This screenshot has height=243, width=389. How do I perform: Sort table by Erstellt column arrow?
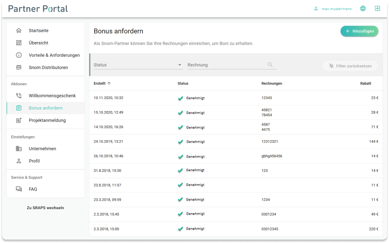click(x=109, y=84)
